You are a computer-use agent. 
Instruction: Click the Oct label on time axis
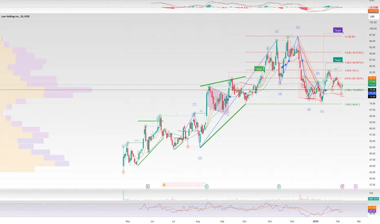244,221
